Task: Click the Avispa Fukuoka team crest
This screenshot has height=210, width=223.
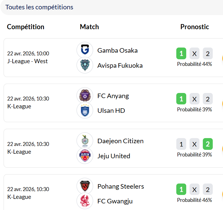Action: (85, 65)
